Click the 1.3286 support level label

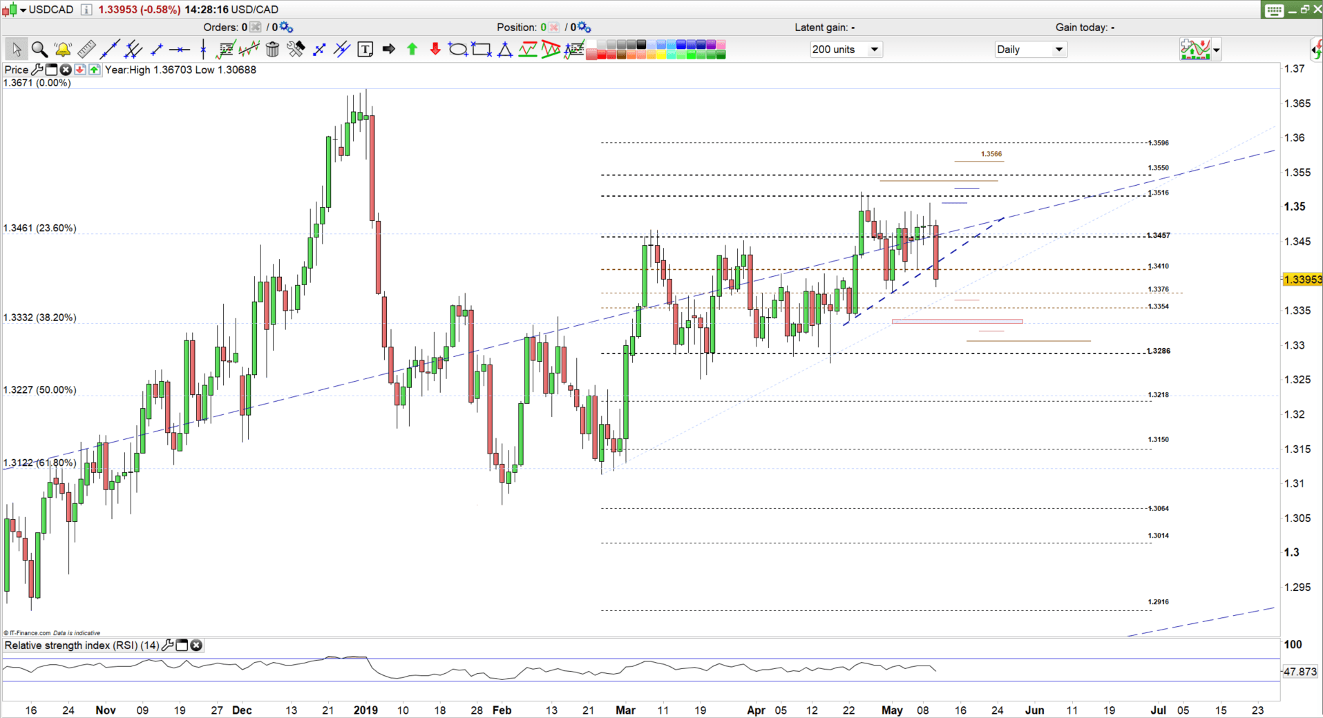(x=1159, y=351)
